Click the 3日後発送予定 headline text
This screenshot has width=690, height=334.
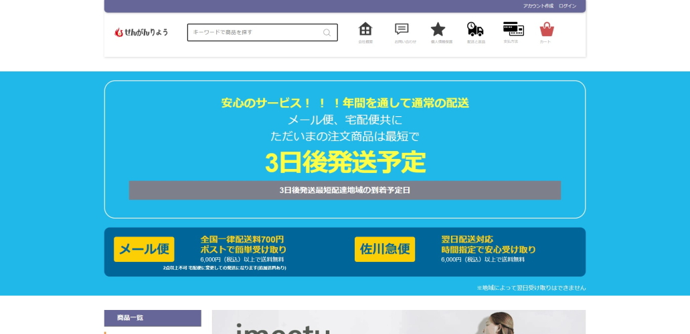[345, 162]
